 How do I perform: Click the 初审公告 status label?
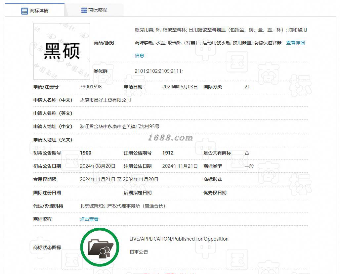coord(139,252)
